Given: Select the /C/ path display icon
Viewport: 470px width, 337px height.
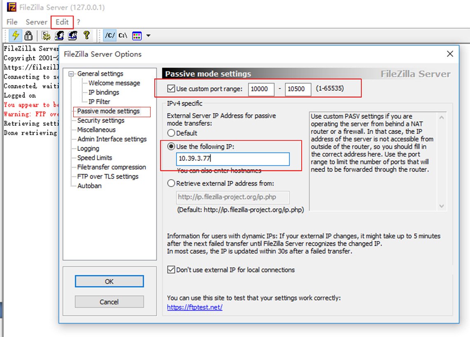Looking at the screenshot, I should tap(110, 36).
